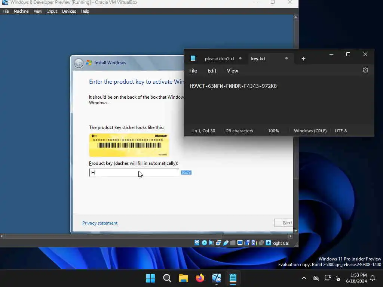Image resolution: width=383 pixels, height=287 pixels.
Task: Click the USB devices icon in VirtualBox status bar
Action: pyautogui.click(x=226, y=243)
